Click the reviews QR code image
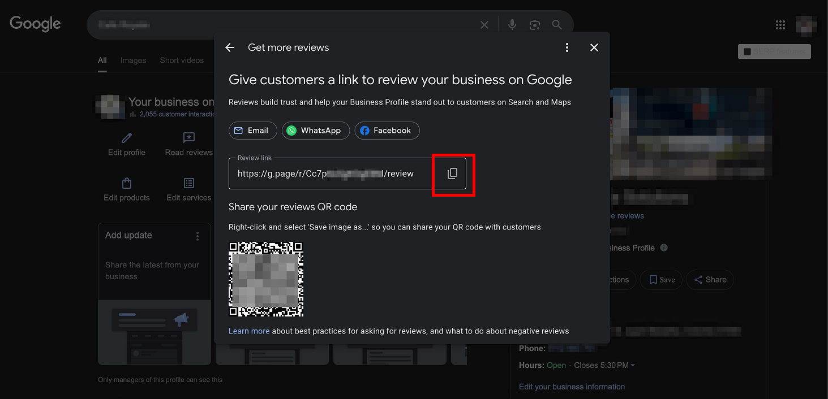This screenshot has width=828, height=399. tap(266, 279)
